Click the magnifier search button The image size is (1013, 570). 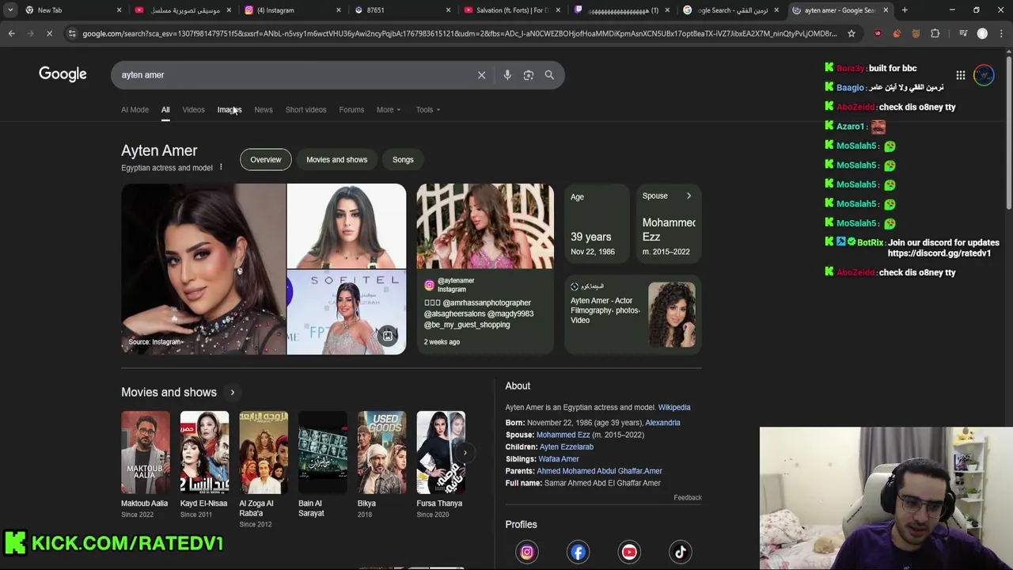coord(549,75)
